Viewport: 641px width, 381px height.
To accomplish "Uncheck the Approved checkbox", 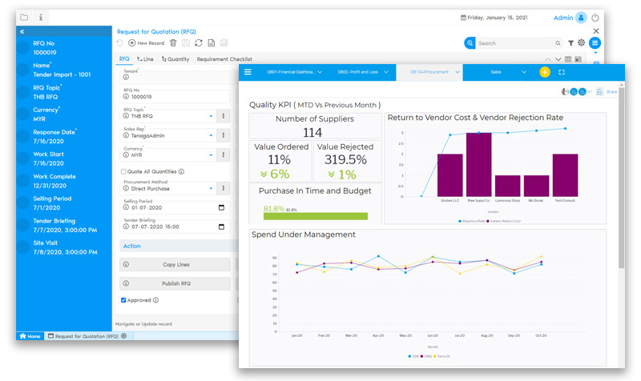I will 123,300.
